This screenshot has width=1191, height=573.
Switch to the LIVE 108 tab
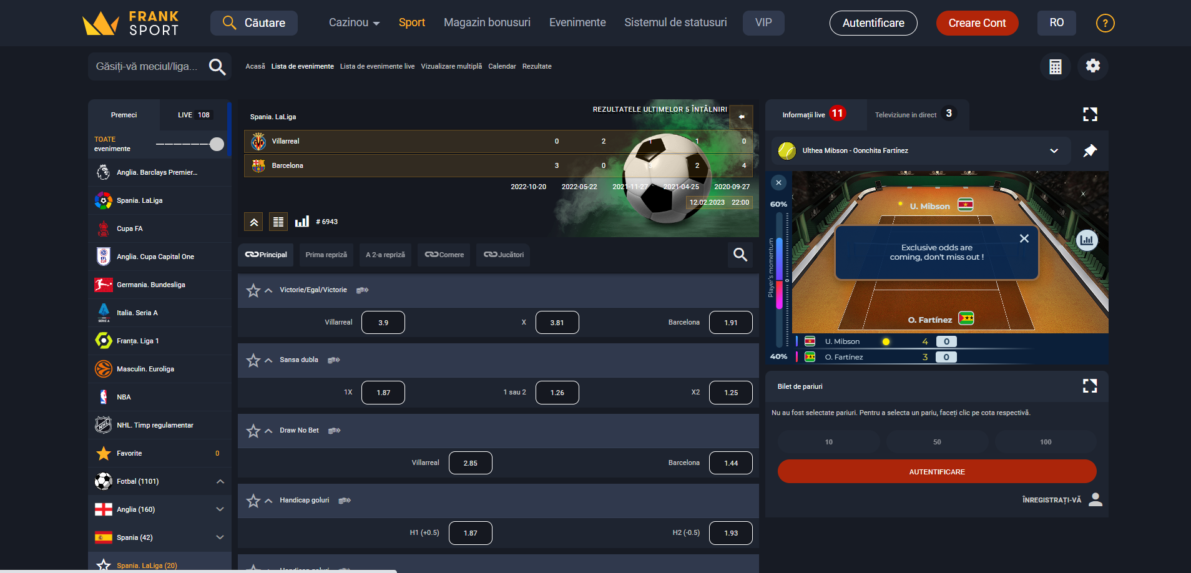(194, 115)
